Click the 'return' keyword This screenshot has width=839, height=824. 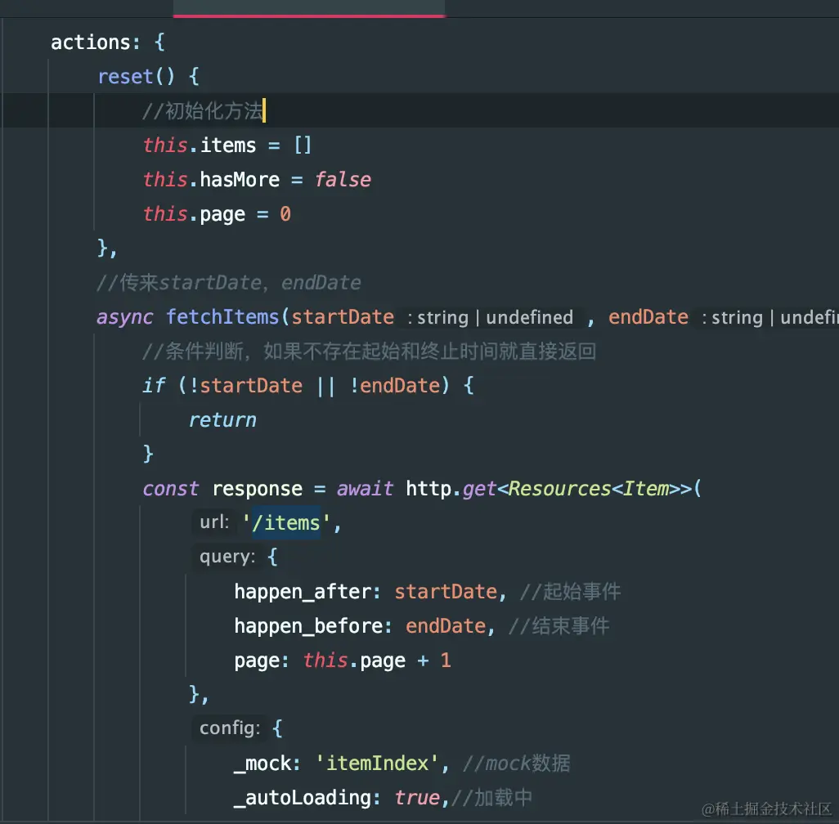[x=222, y=420]
